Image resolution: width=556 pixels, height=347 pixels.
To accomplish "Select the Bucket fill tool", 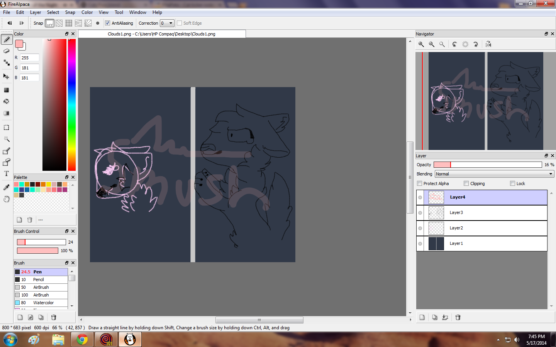I will 7,101.
